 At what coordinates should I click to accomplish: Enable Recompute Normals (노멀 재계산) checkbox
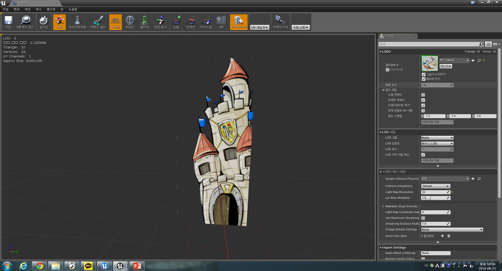[x=423, y=95]
